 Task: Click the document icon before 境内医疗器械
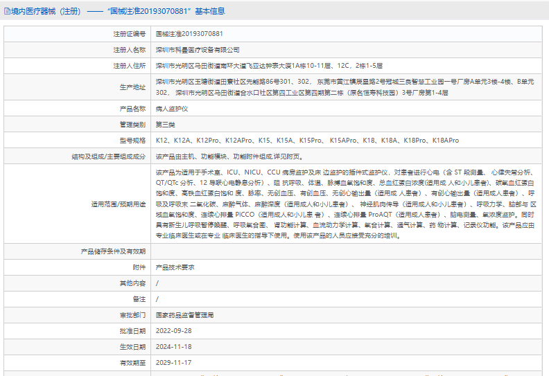[x=7, y=11]
